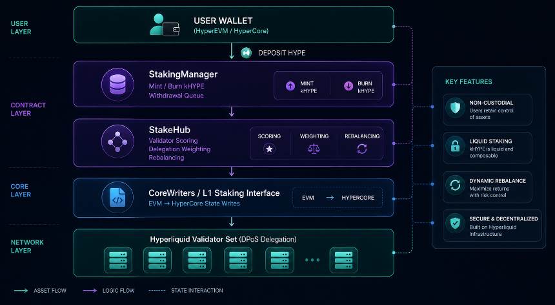Click the Secure & Decentralized checkmark shield icon
This screenshot has height=305, width=555.
pos(455,223)
